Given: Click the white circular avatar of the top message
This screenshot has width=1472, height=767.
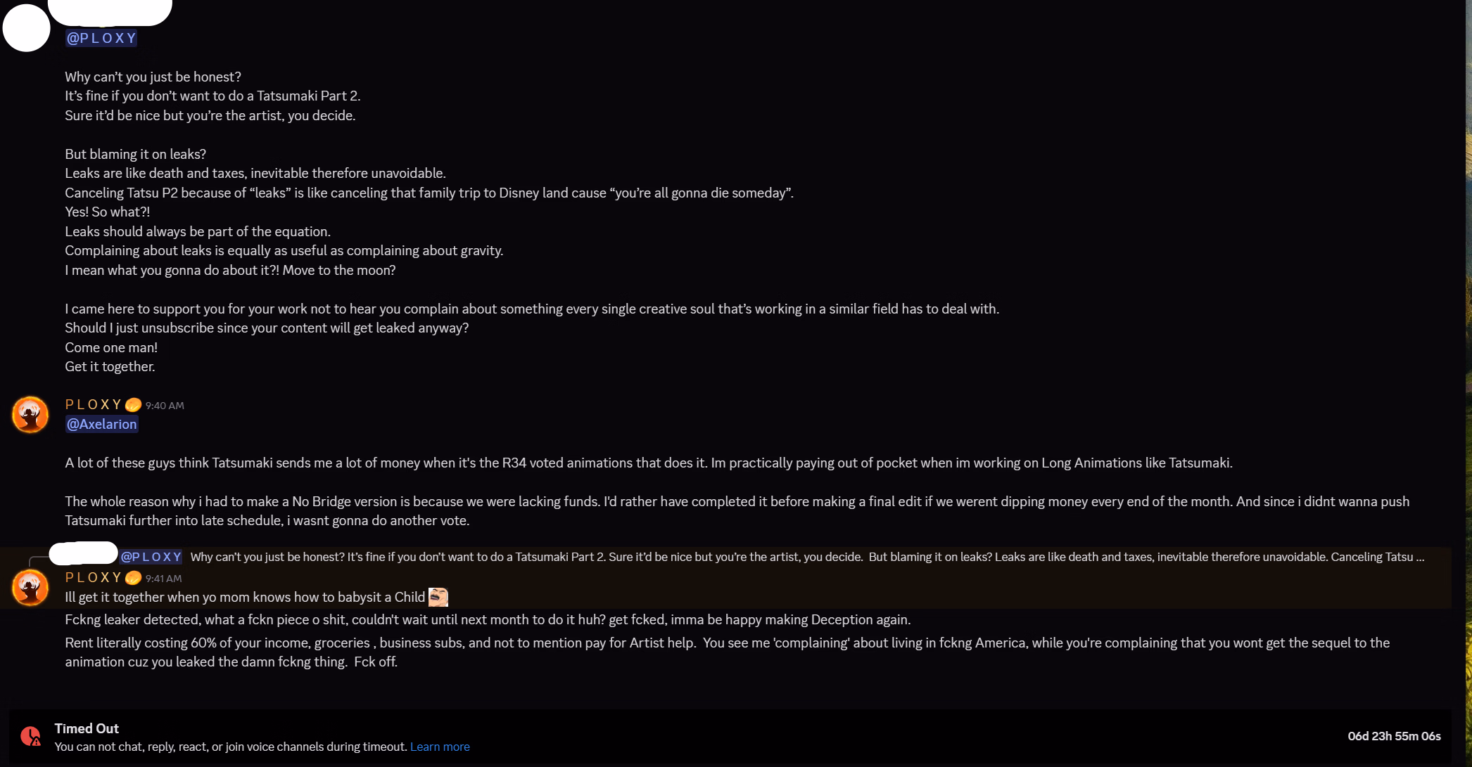Looking at the screenshot, I should (27, 28).
